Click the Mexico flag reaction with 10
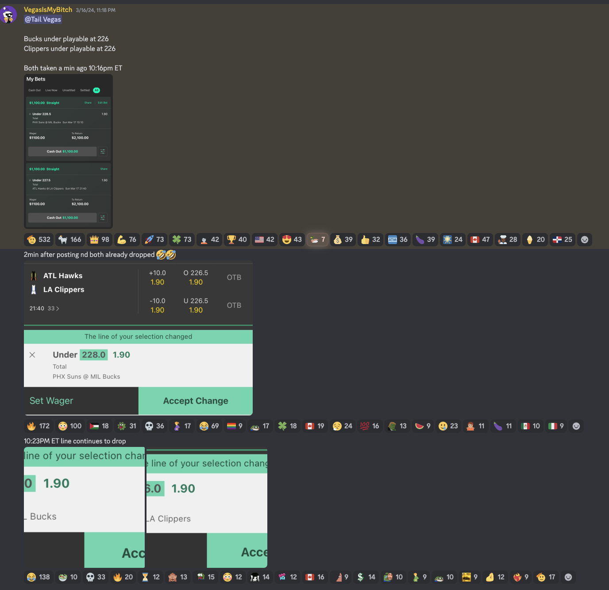Screen dimensions: 609x590 click(531, 426)
